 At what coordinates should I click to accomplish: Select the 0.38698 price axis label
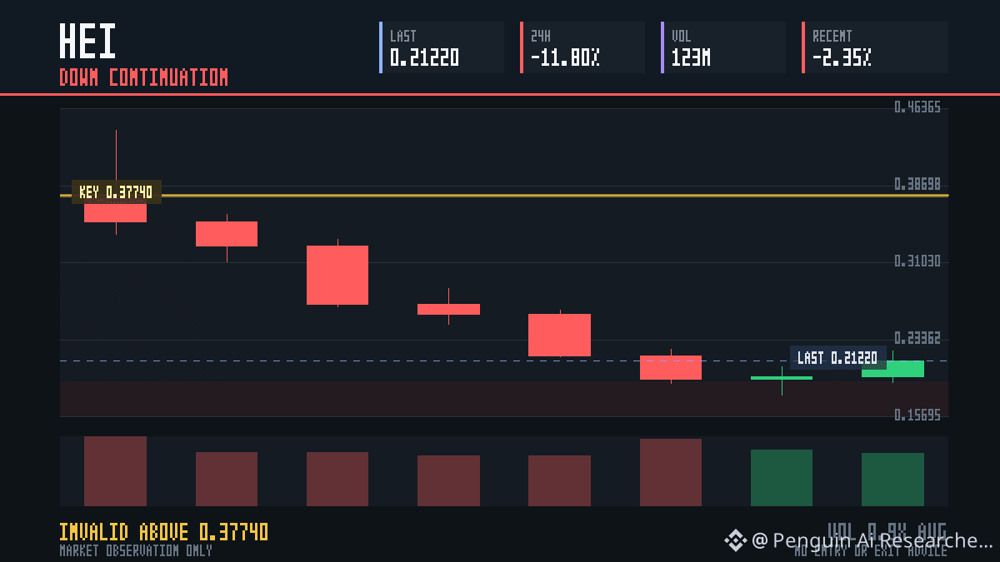(x=917, y=184)
